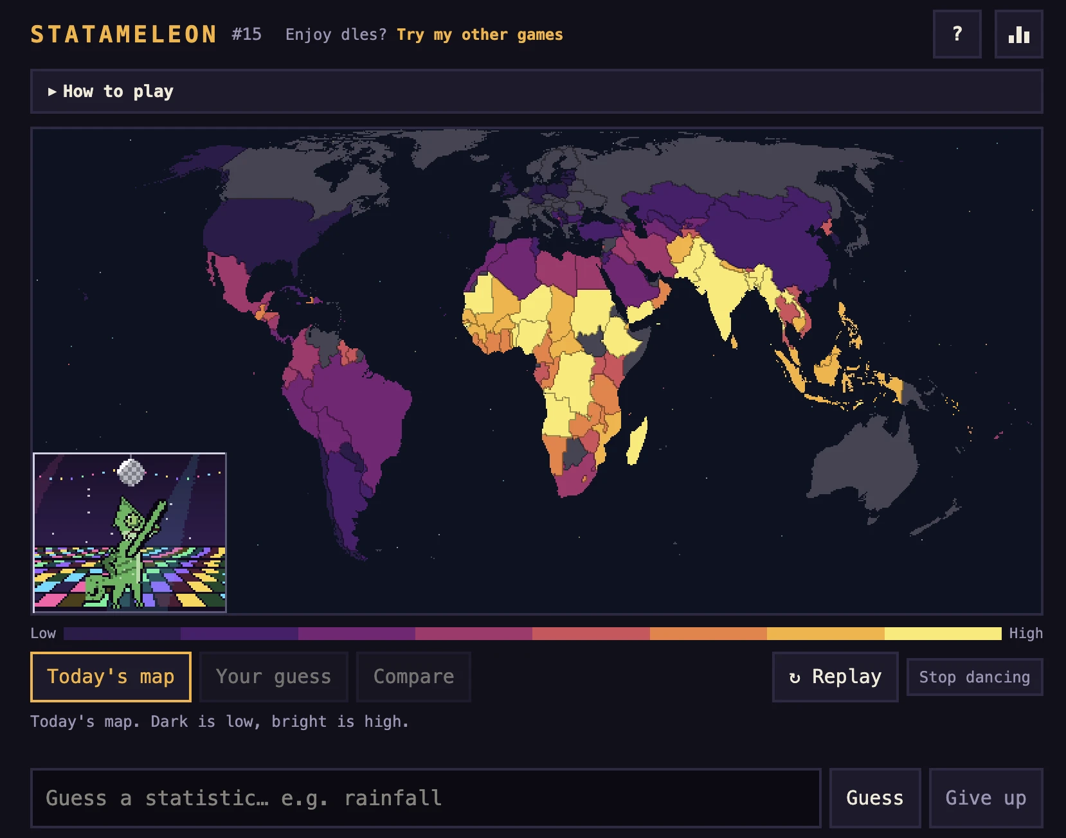This screenshot has width=1066, height=838.
Task: Click the dancing chameleon thumbnail
Action: tap(130, 532)
